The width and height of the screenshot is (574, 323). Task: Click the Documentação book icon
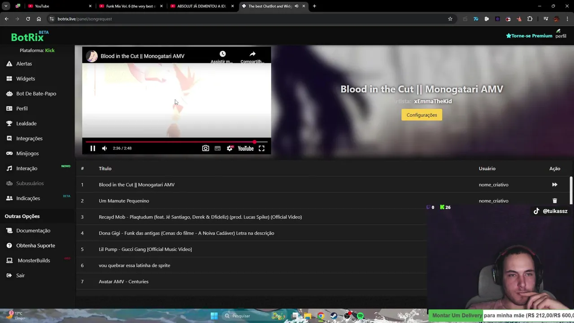[9, 231]
